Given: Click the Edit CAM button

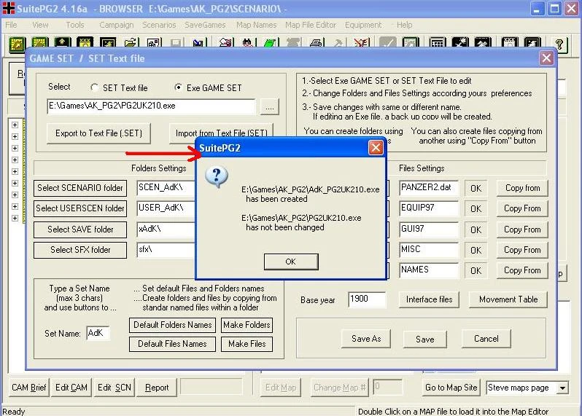Looking at the screenshot, I should [x=71, y=388].
